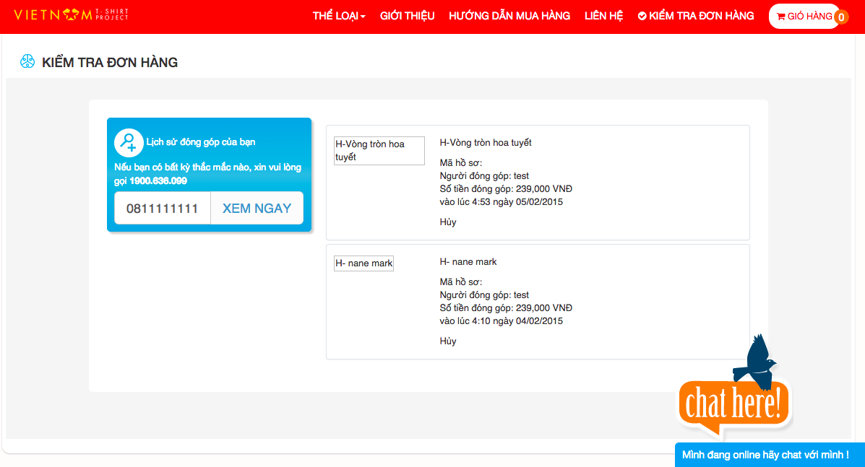Open HƯỚNG DẪN MUA HÀNG menu item
The image size is (865, 467).
tap(509, 16)
